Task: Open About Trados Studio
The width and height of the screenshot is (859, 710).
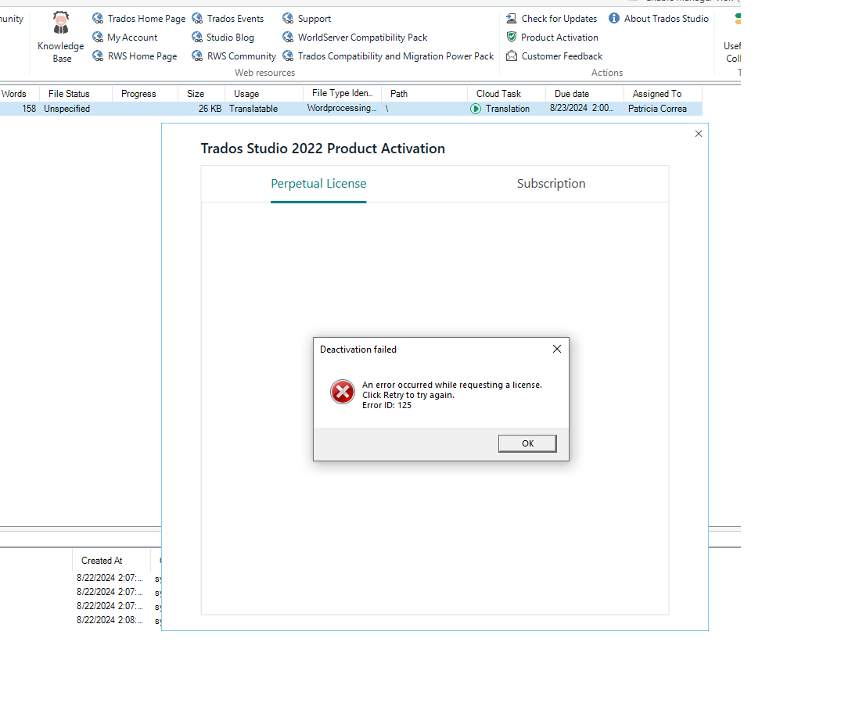Action: (659, 19)
